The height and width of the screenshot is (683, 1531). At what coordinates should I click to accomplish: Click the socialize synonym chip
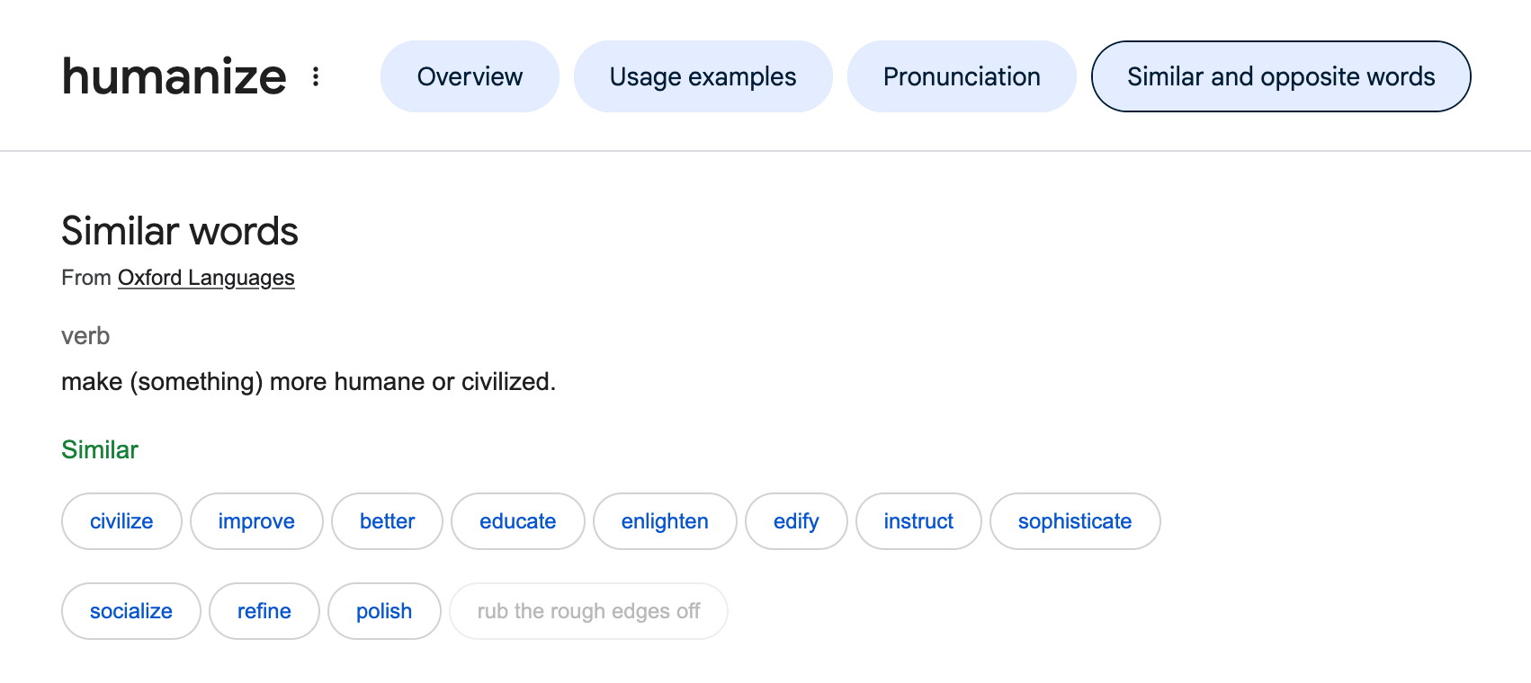click(x=131, y=611)
